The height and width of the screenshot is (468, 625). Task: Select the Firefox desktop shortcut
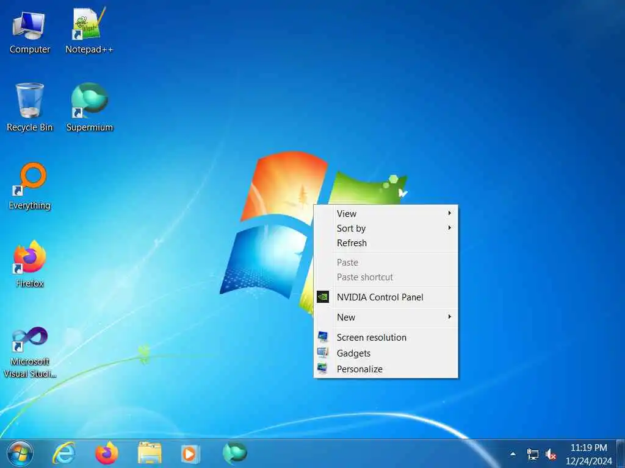pos(29,264)
